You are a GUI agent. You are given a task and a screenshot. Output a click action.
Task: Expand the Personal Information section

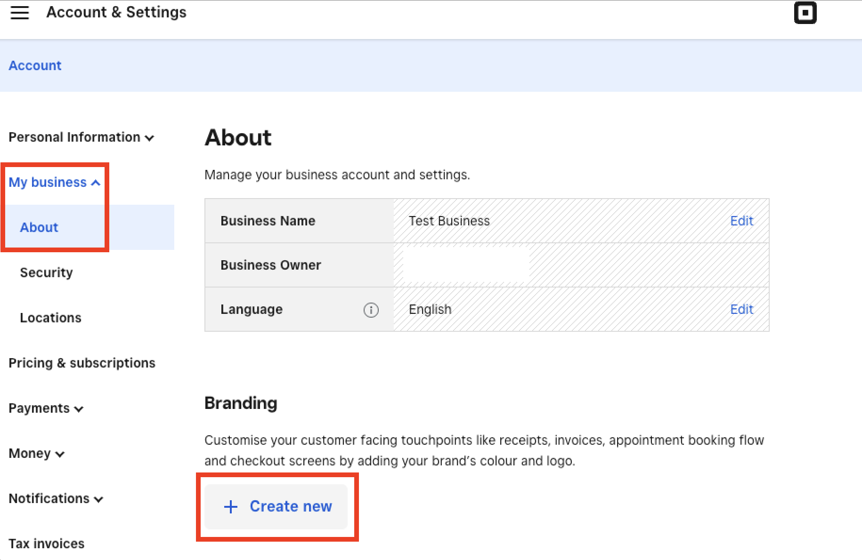81,137
